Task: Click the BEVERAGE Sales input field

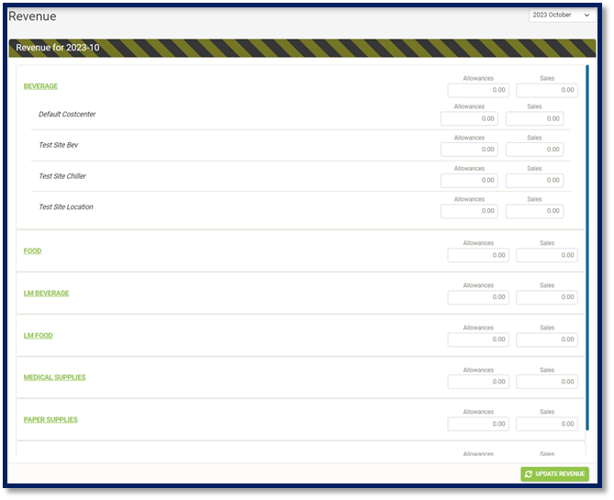Action: coord(546,91)
